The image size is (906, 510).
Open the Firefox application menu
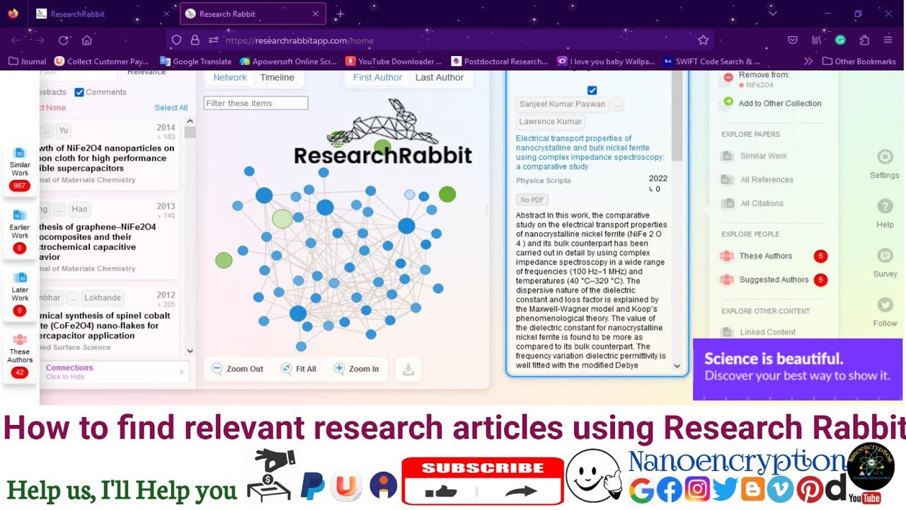[888, 40]
